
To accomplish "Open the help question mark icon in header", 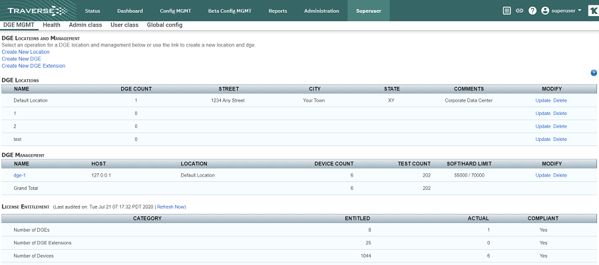I will (x=532, y=11).
